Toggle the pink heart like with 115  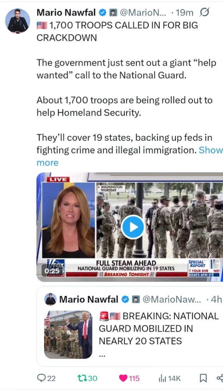(x=129, y=378)
